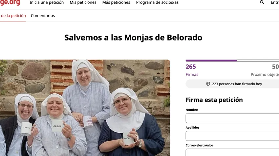Click the Entrar login link
The width and height of the screenshot is (279, 156).
point(275,3)
